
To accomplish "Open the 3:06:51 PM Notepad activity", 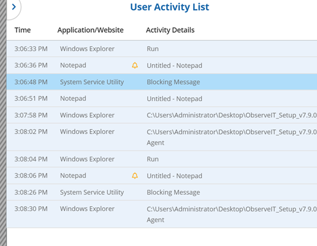I will [161, 98].
